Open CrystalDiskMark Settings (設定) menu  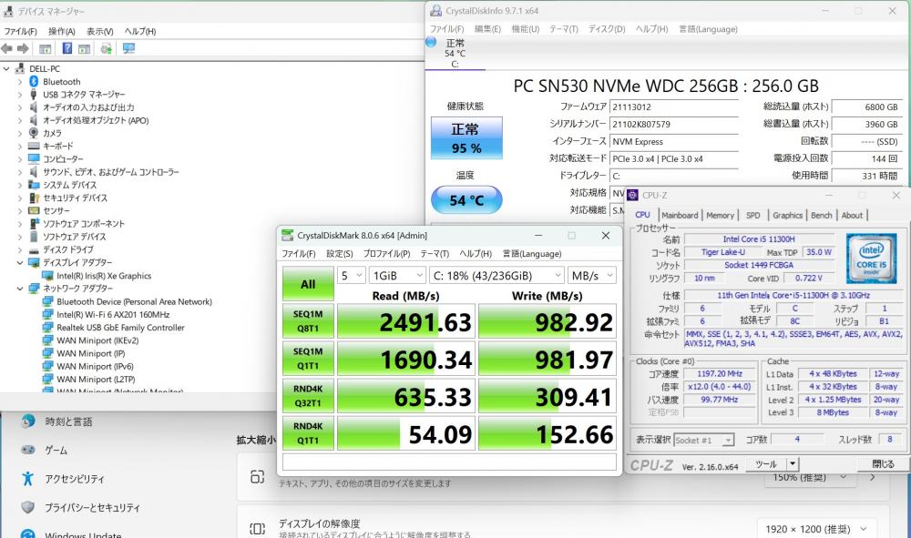339,254
